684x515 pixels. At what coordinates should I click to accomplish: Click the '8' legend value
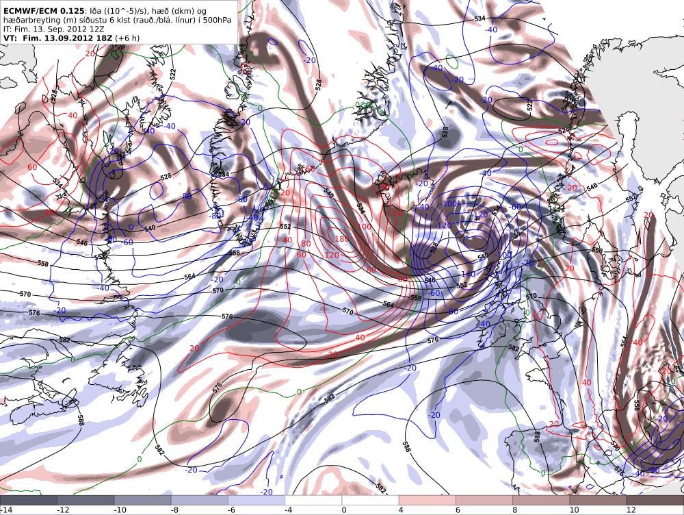514,510
